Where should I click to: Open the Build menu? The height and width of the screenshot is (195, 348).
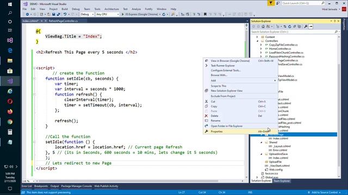pos(65,9)
